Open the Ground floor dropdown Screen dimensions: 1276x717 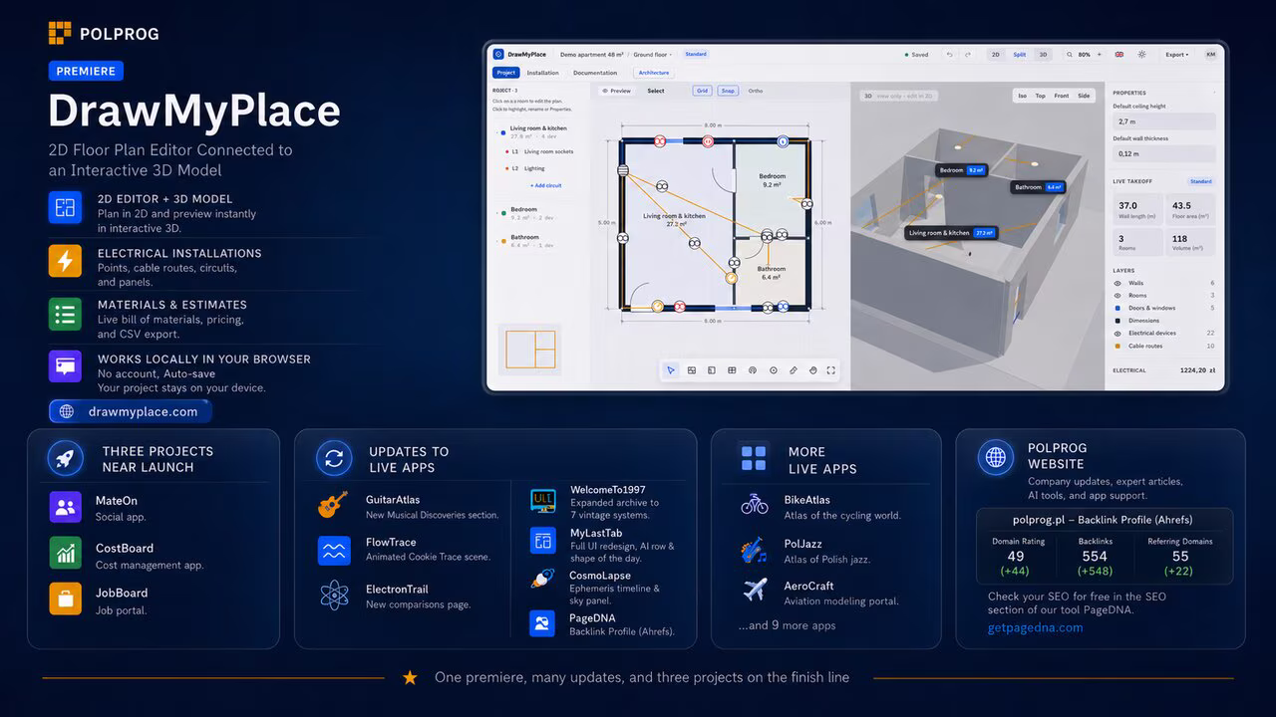[x=653, y=55]
